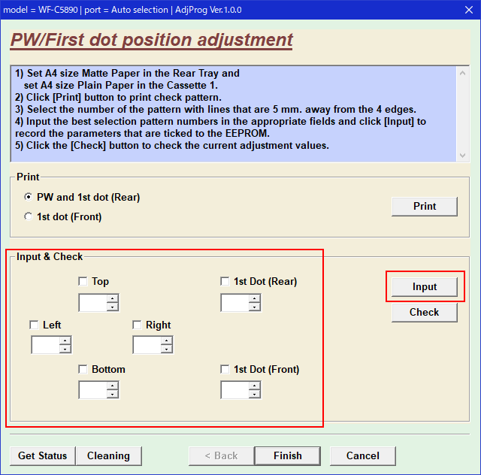Select PW and 1st dot (Rear) option
Screen dimensions: 481x475
pyautogui.click(x=29, y=197)
